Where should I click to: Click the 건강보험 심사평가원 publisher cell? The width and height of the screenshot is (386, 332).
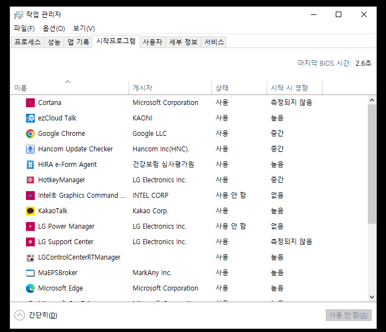coord(163,165)
